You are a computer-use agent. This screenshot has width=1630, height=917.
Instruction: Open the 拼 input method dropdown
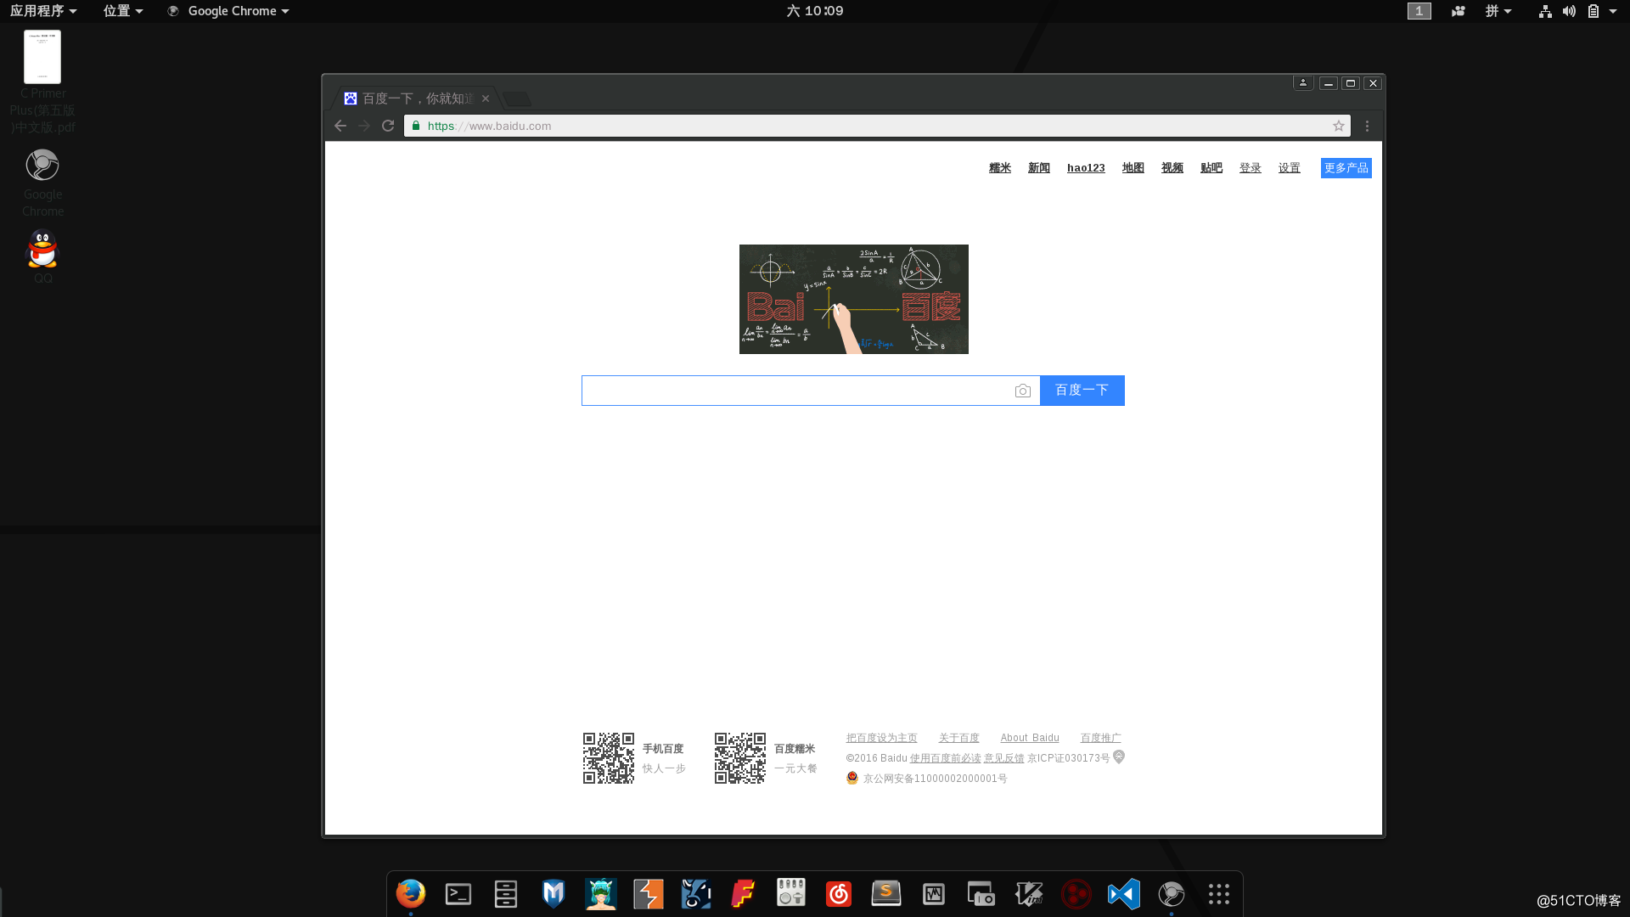tap(1498, 11)
